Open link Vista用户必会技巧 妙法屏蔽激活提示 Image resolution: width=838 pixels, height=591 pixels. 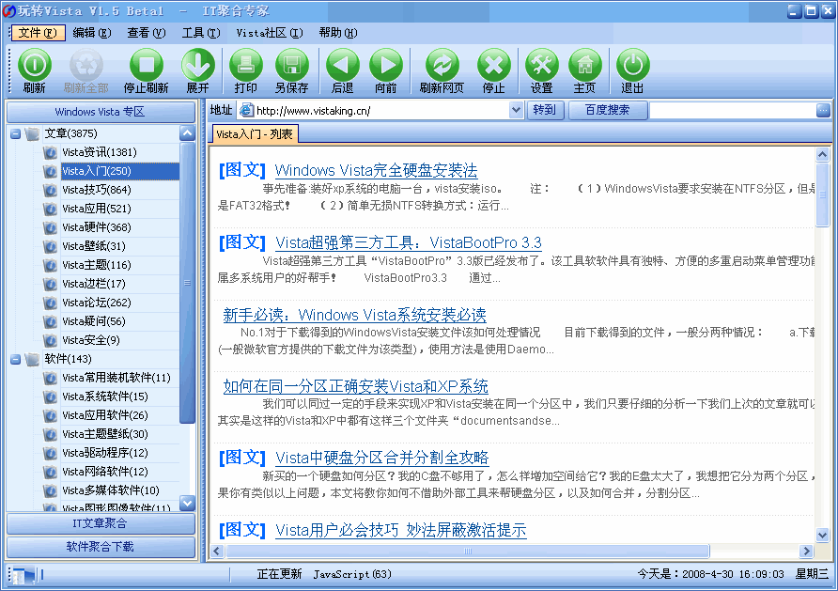pos(401,530)
